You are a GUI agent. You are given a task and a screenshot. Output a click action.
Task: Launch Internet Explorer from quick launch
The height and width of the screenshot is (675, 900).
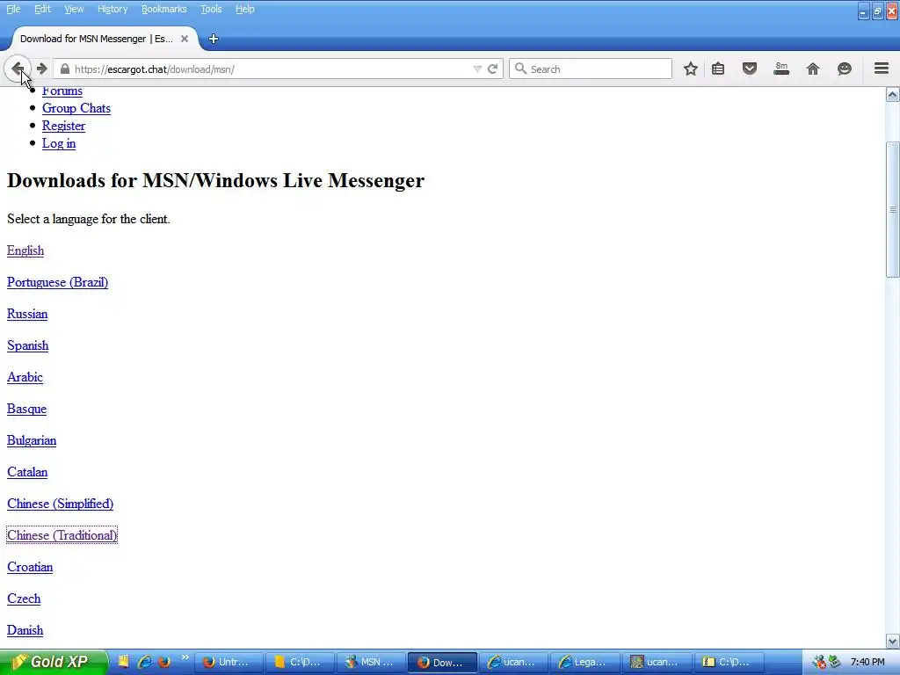click(x=144, y=662)
